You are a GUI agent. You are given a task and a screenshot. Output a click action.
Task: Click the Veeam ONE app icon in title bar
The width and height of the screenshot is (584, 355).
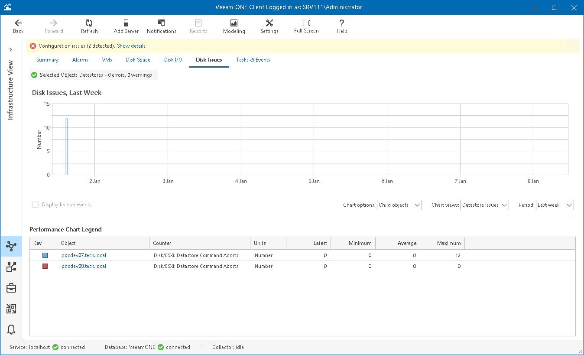pos(7,7)
